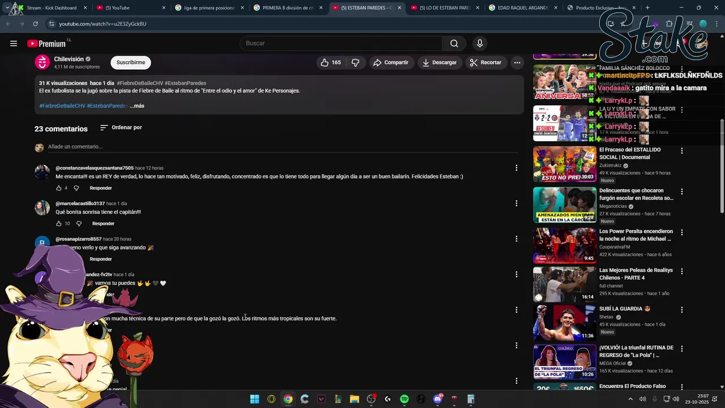
Task: Reply to marcelacastillo3137's comment
Action: tap(103, 224)
